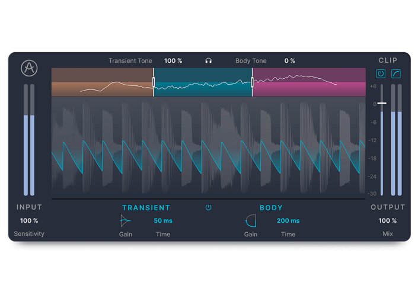Toggle the headphones listen icon
The height and width of the screenshot is (289, 415).
(x=209, y=61)
